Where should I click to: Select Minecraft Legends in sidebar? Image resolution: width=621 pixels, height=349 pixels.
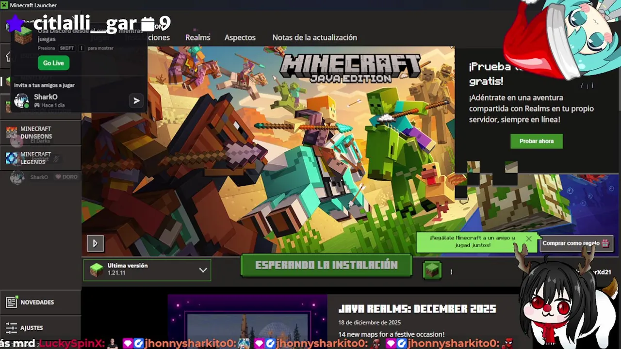pyautogui.click(x=41, y=158)
